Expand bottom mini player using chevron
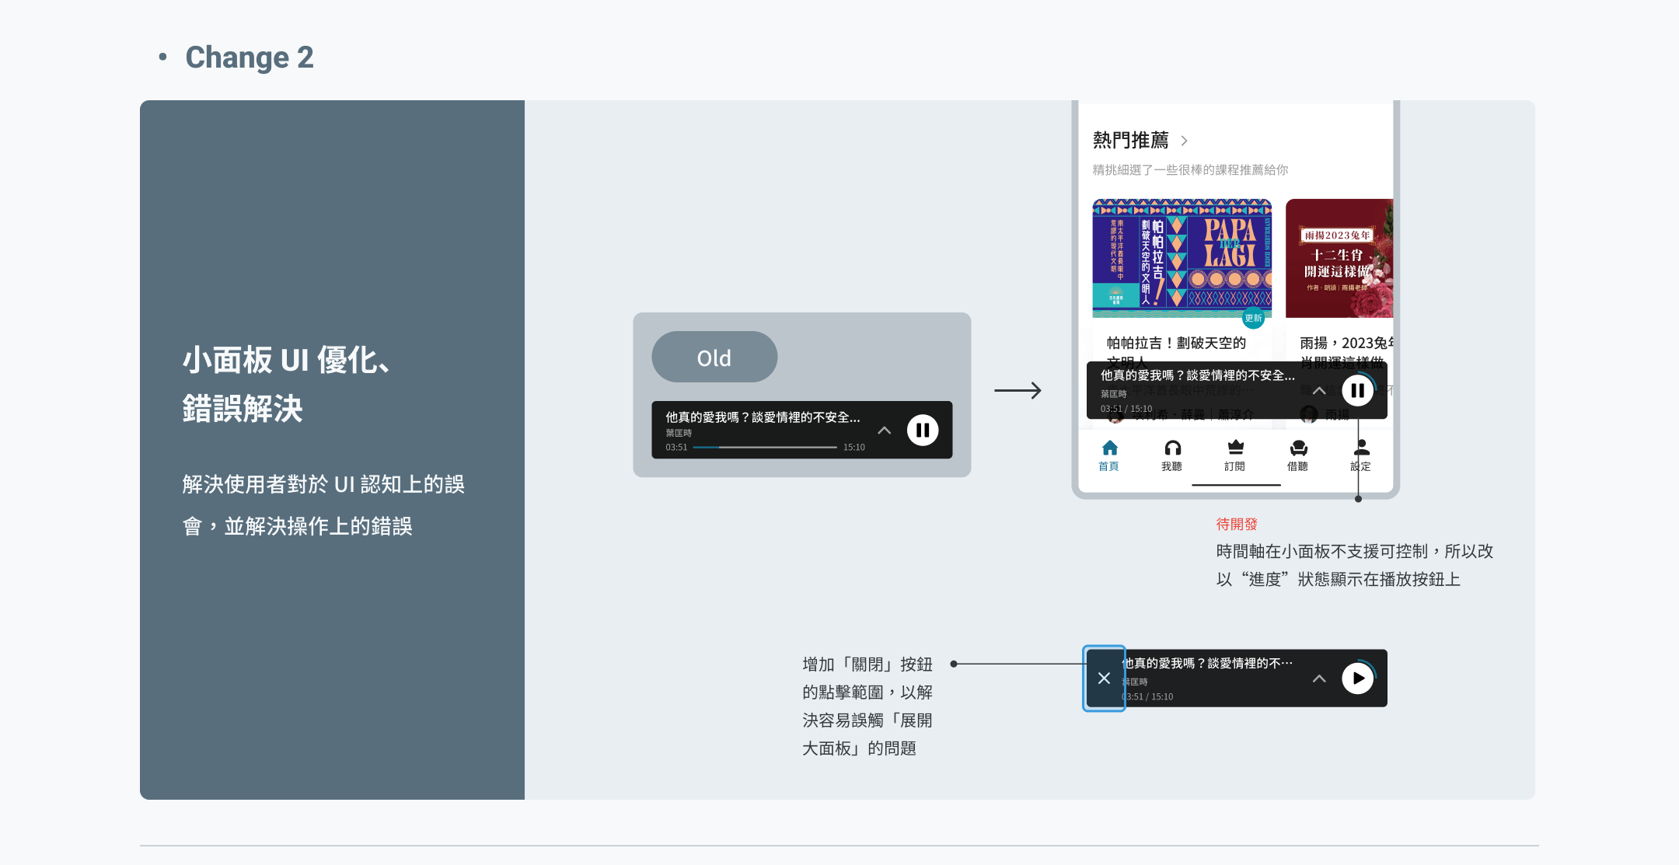Screen dimensions: 1679x865 pyautogui.click(x=1319, y=678)
